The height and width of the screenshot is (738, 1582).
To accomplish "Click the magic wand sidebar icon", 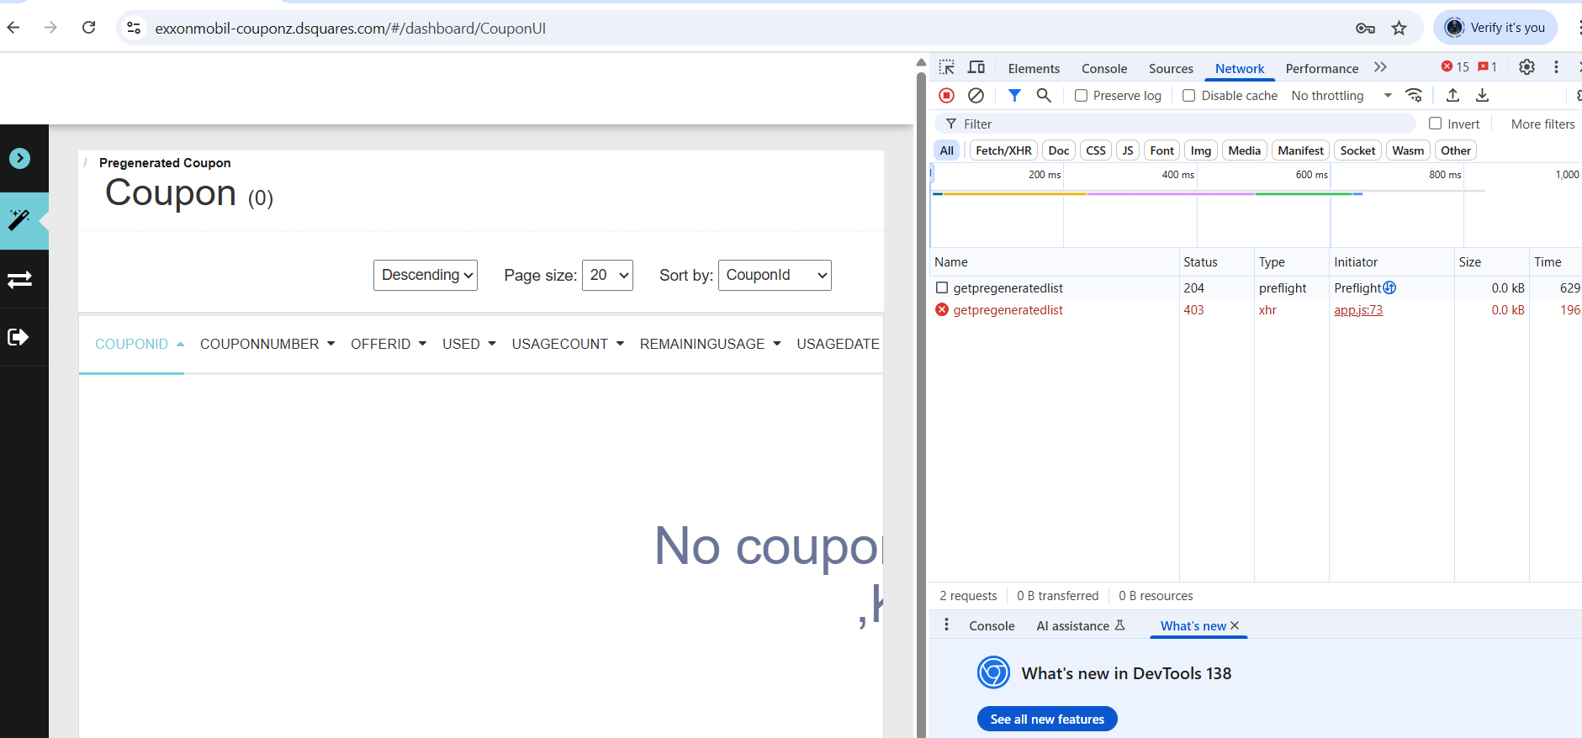I will click(x=19, y=220).
